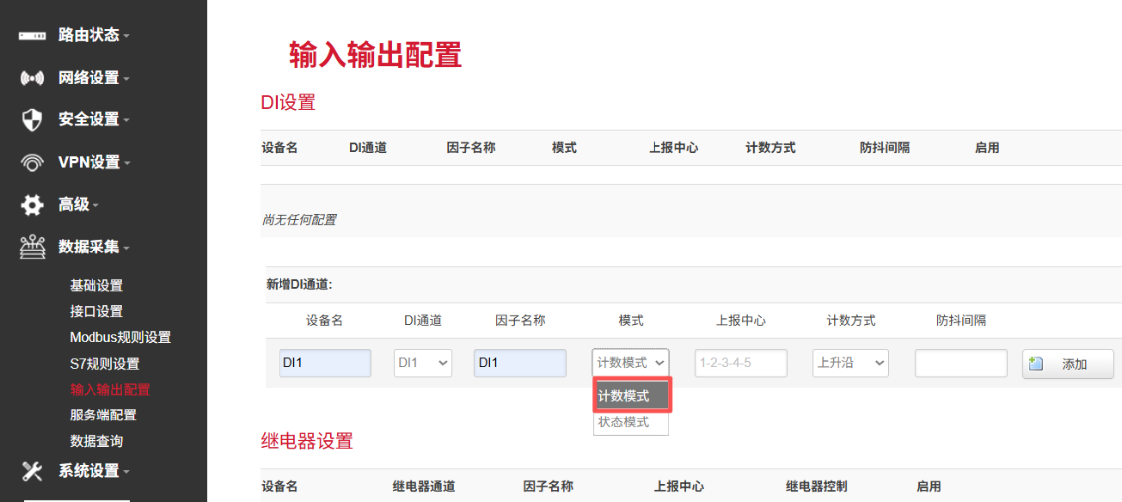Click the 输入输出配置 page title
Image resolution: width=1122 pixels, height=502 pixels.
[x=376, y=55]
